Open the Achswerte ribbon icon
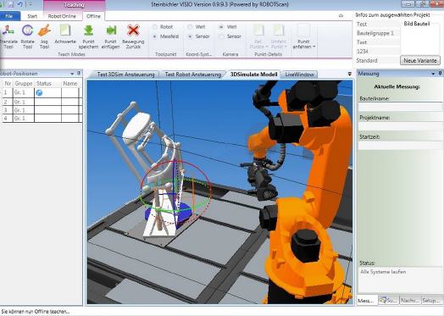 [65, 30]
